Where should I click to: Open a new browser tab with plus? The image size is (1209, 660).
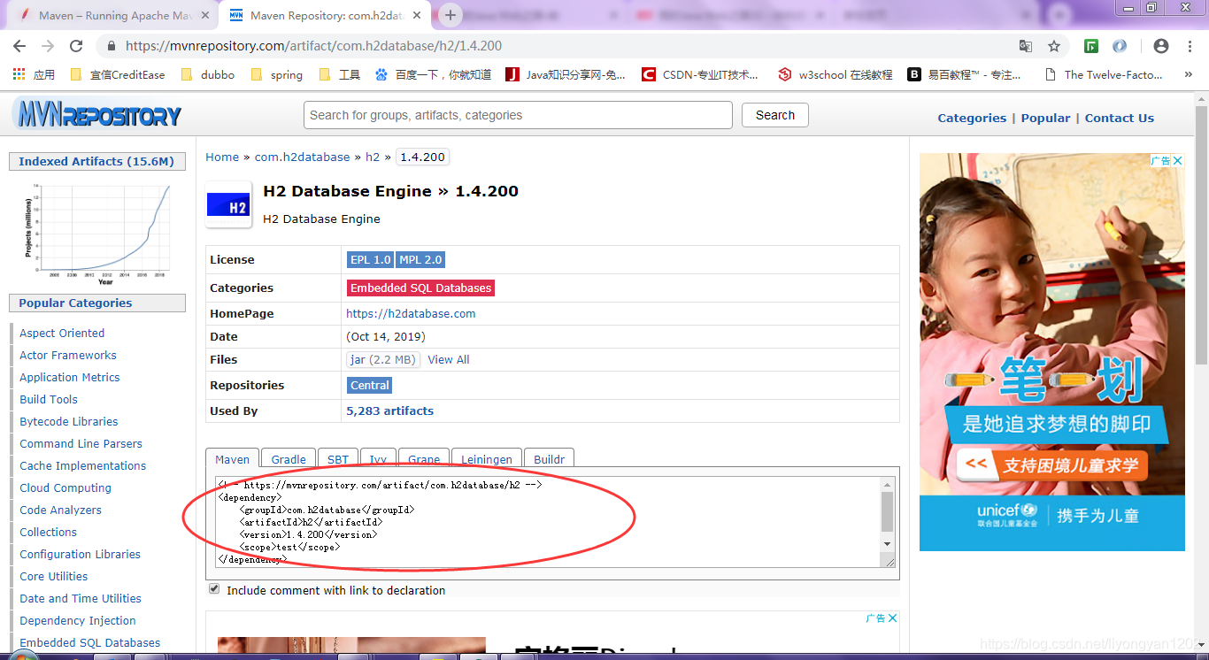click(x=450, y=15)
